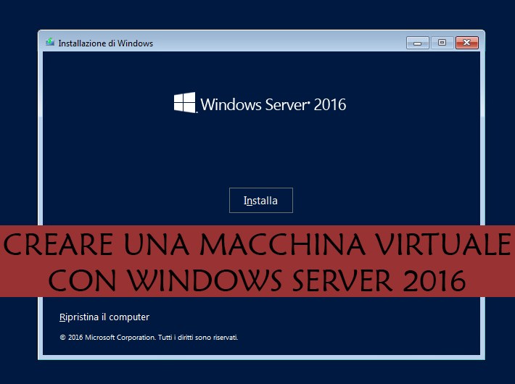
Task: Click the word 'CON' in the banner
Action: point(83,279)
